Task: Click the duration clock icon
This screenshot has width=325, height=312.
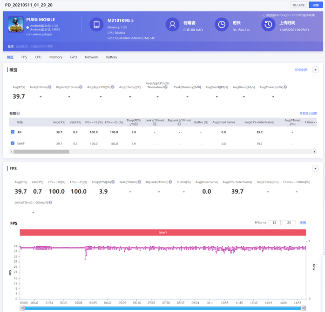Action: (222, 25)
